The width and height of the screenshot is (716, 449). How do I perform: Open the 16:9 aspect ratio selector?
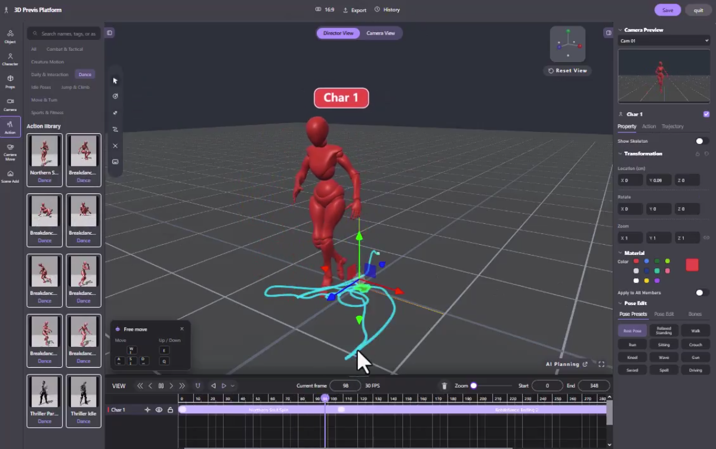pos(325,10)
